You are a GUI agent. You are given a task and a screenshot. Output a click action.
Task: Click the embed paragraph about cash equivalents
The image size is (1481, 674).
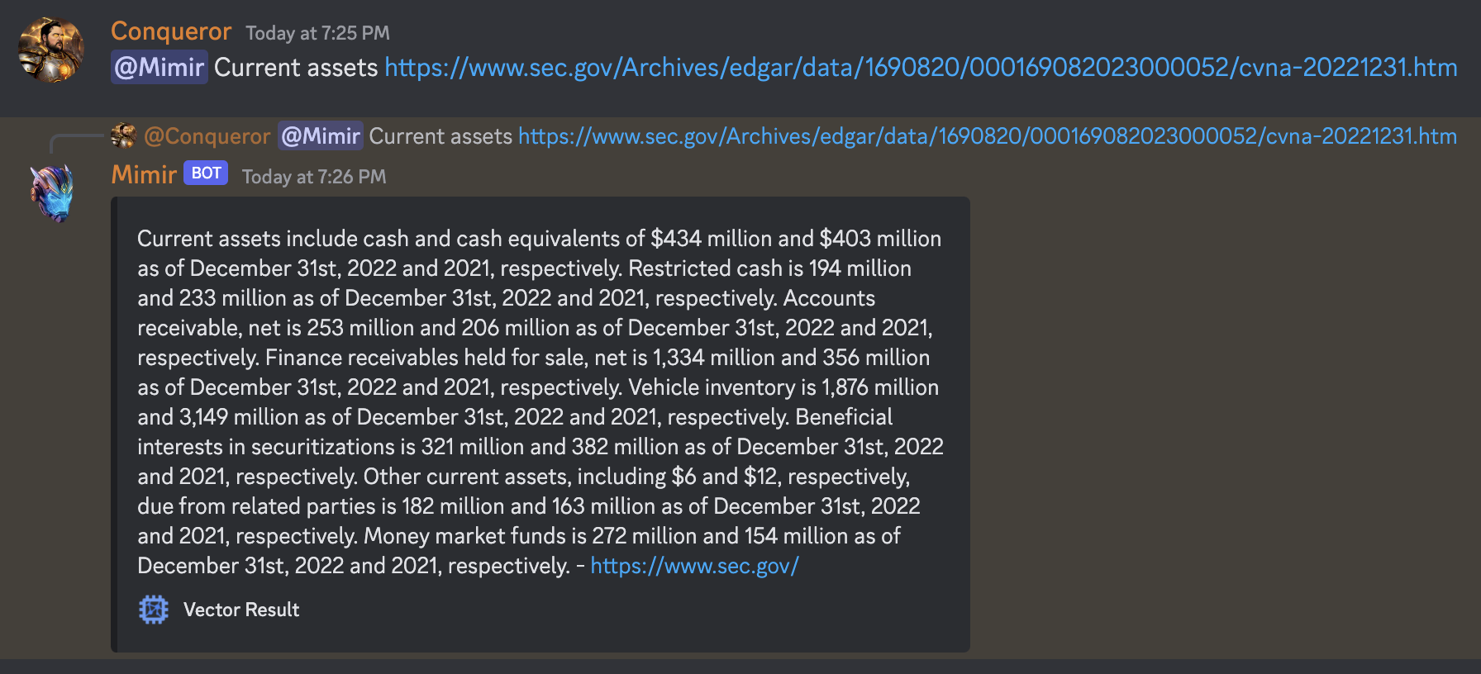pyautogui.click(x=540, y=402)
